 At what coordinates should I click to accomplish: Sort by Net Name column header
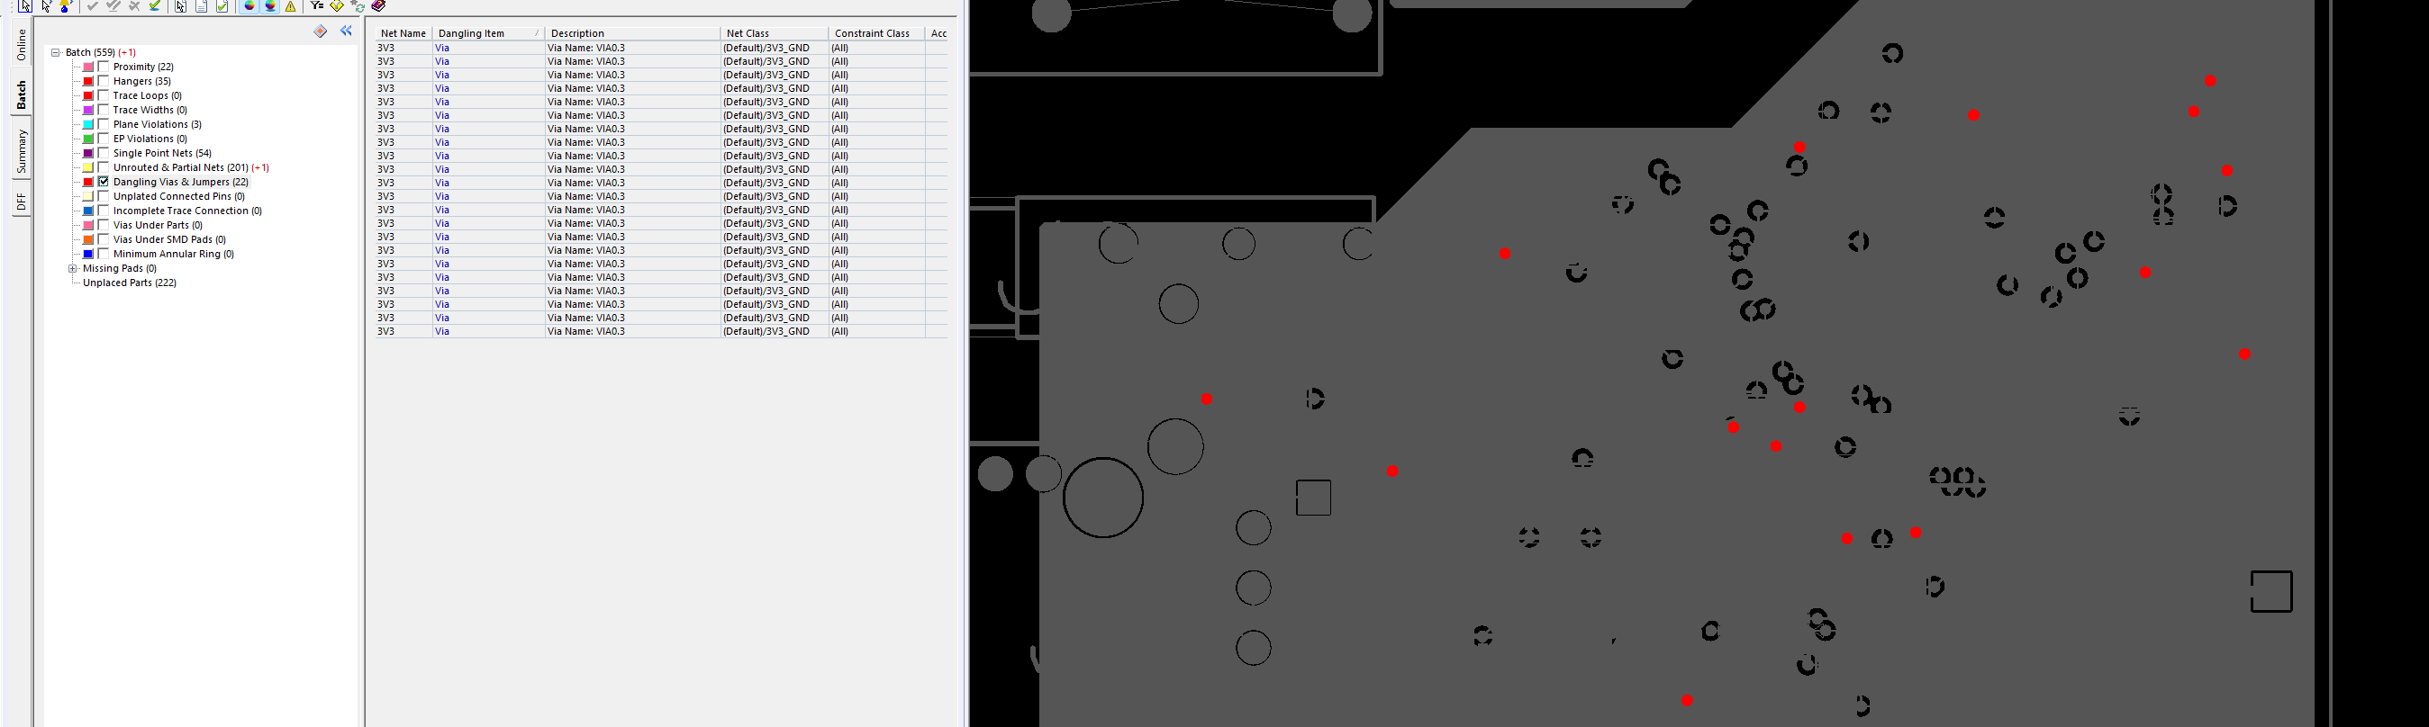click(403, 33)
